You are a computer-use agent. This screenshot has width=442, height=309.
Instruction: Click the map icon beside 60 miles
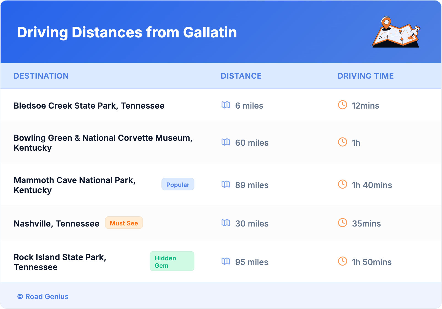tap(226, 142)
